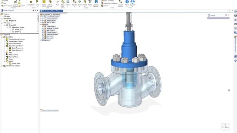The image size is (237, 133).
Task: Click New project in the ribbon
Action: coord(4,3)
